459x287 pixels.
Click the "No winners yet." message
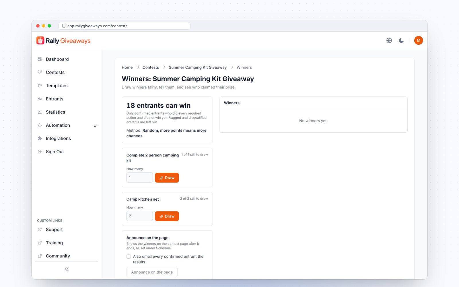pos(313,121)
